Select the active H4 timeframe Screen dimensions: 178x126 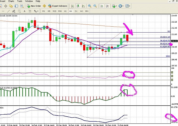coord(71,11)
